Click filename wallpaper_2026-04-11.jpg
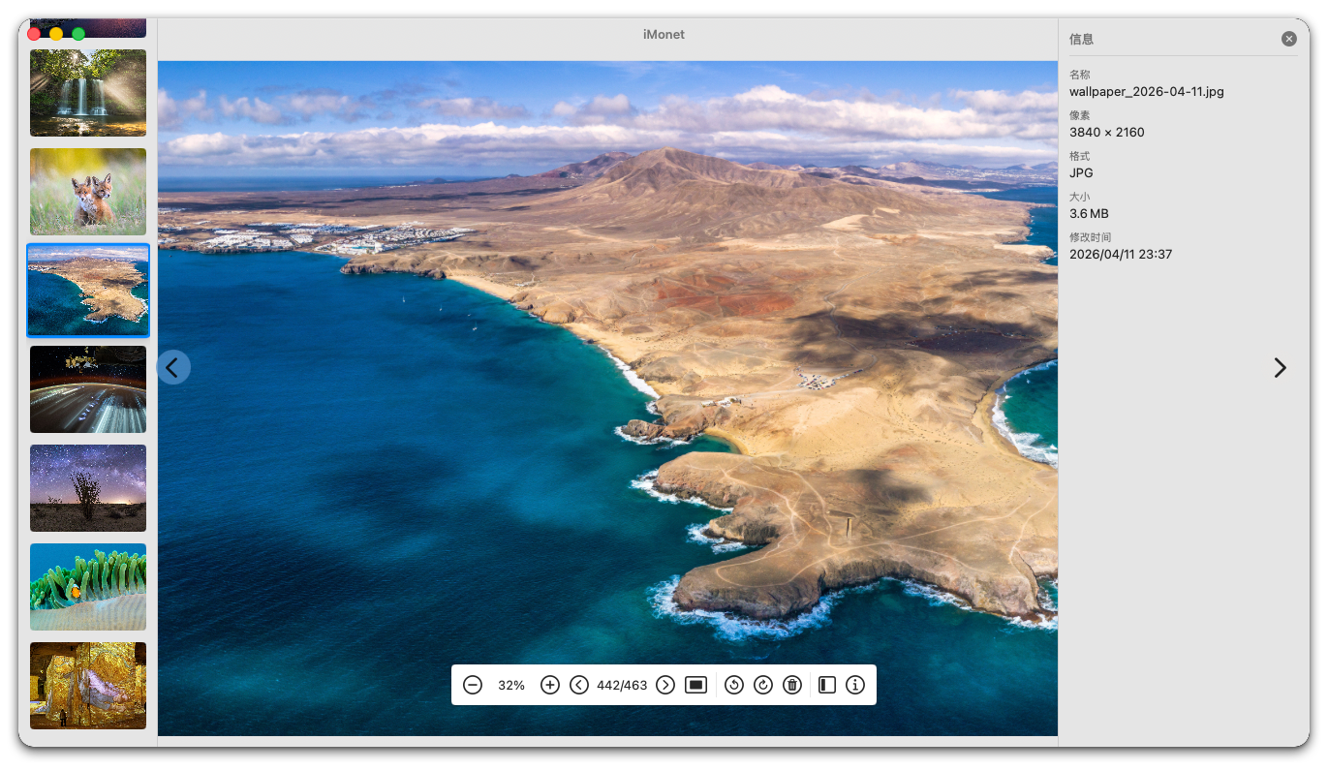1328x771 pixels. point(1147,92)
